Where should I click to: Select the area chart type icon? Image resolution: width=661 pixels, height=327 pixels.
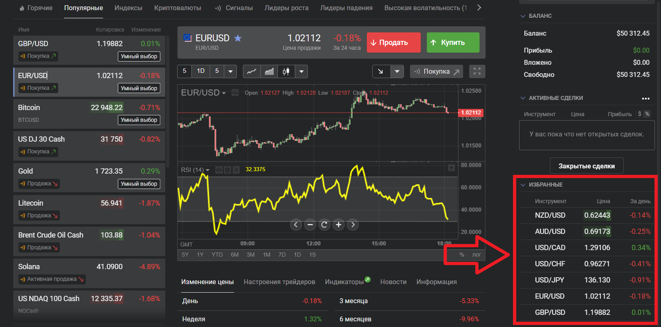(x=269, y=71)
